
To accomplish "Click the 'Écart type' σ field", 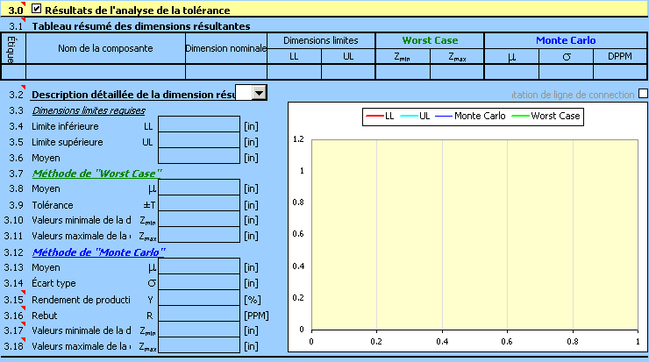I will click(199, 282).
